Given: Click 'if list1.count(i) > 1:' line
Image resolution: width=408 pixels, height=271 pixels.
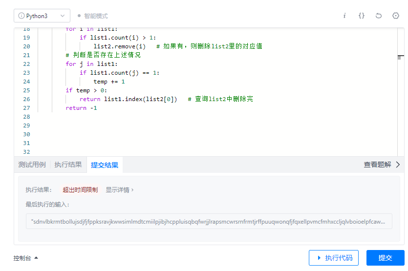Looking at the screenshot, I should 118,38.
